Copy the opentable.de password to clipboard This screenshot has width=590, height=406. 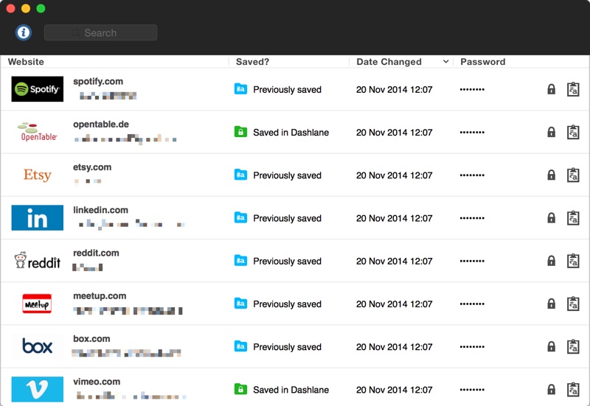[573, 133]
